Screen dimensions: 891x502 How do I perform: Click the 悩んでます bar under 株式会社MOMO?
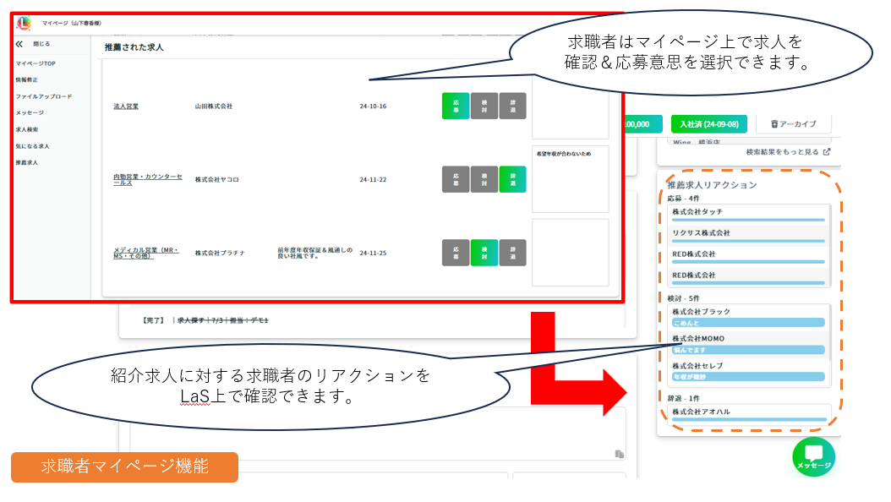click(748, 350)
